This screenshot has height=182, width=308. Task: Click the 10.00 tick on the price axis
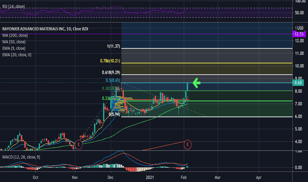coord(299,66)
